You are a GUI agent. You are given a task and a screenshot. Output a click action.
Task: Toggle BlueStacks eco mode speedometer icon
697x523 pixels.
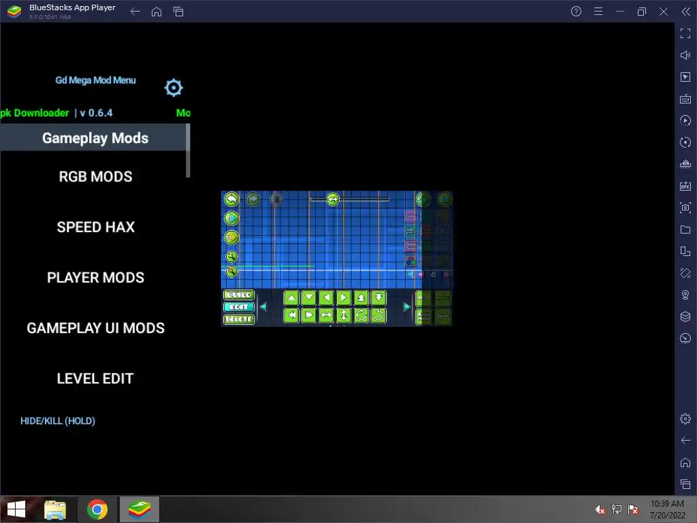pyautogui.click(x=685, y=338)
